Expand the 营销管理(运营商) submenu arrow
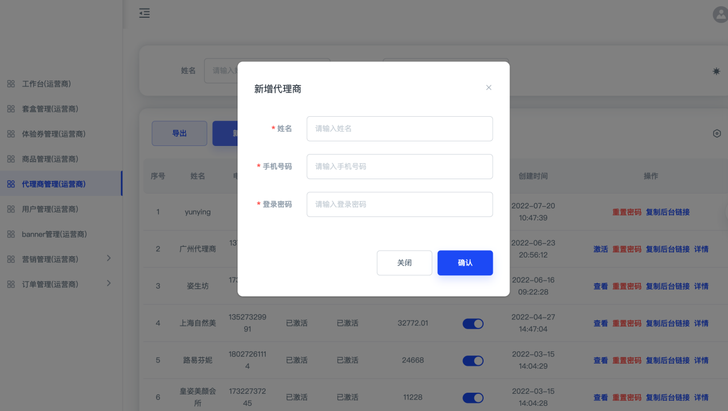The height and width of the screenshot is (411, 728). (109, 259)
